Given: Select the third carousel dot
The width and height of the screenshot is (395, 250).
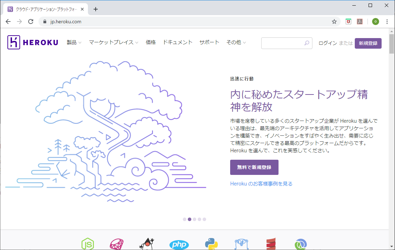Looking at the screenshot, I should 194,219.
